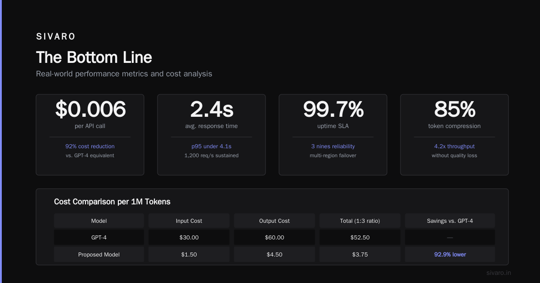Select the 4.2x throughput link
This screenshot has width=540, height=283.
point(454,146)
